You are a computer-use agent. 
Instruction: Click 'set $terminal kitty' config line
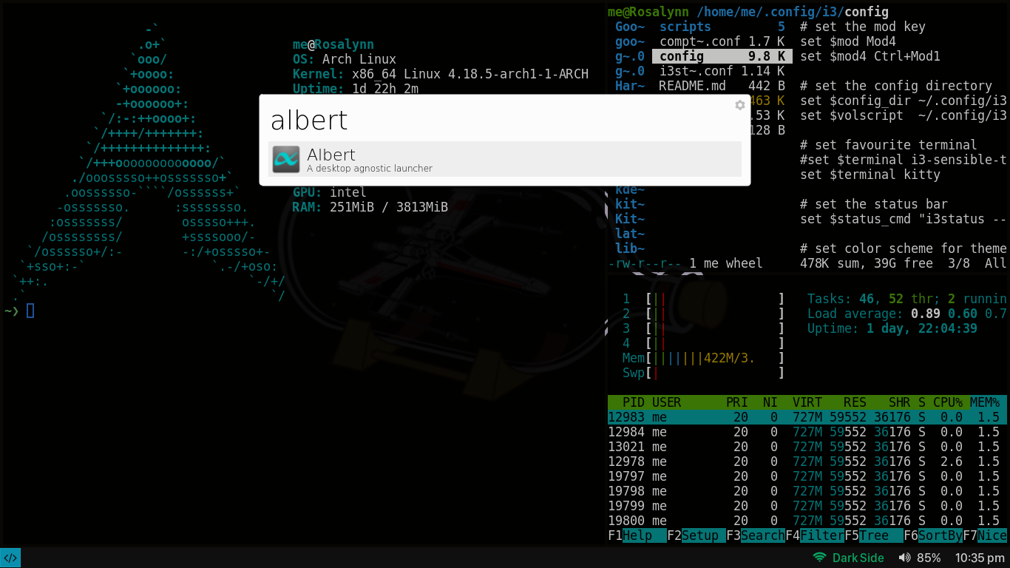click(870, 175)
